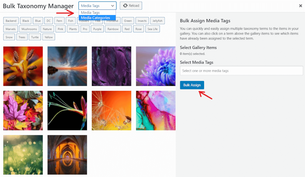Click the Bulk Assign button
The width and height of the screenshot is (305, 177).
(192, 85)
